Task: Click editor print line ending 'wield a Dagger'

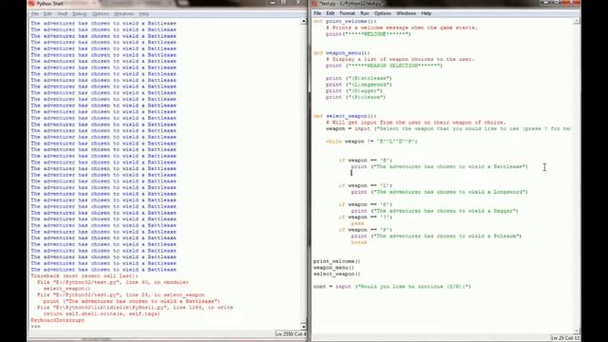Action: pos(435,211)
